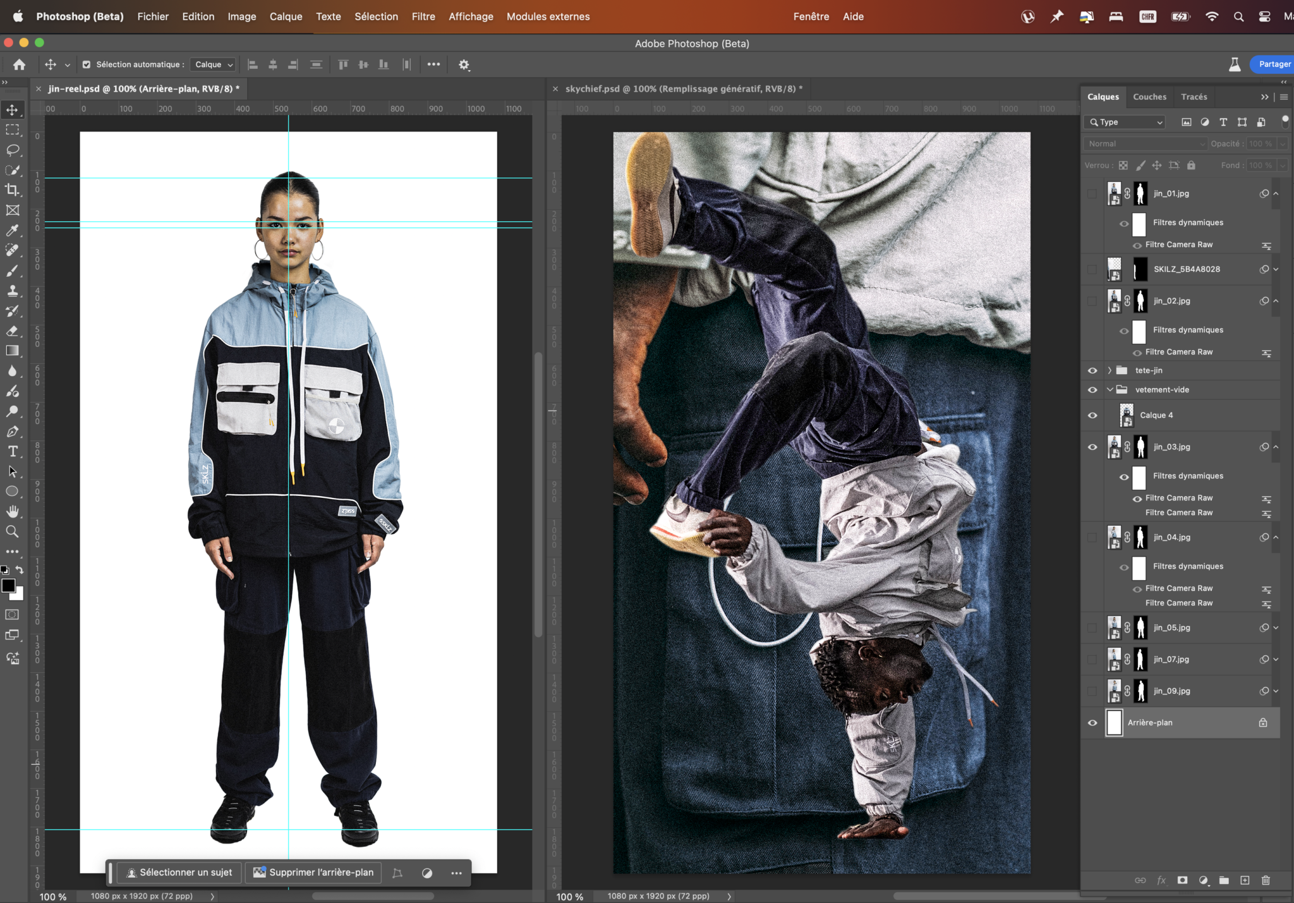Select the Zoom tool
This screenshot has width=1294, height=903.
12,531
